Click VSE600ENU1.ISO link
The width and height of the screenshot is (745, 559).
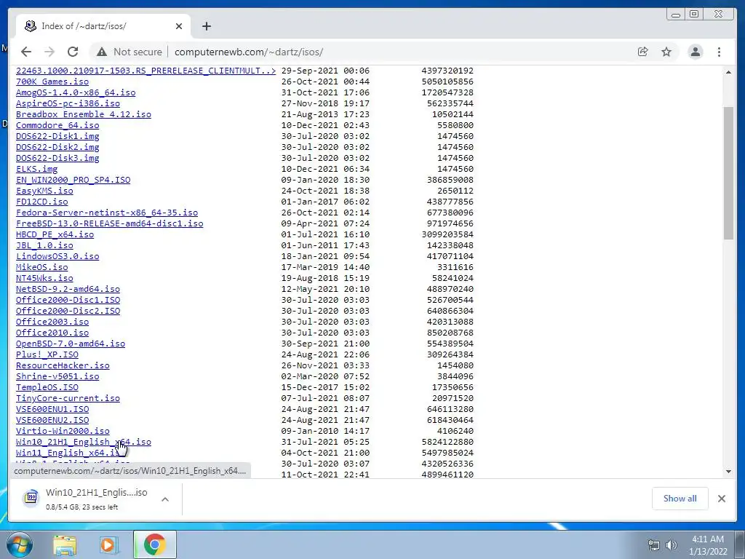coord(52,410)
